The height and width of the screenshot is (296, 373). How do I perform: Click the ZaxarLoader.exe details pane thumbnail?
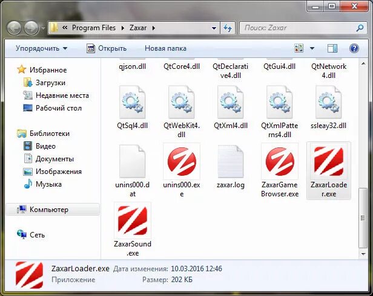(x=30, y=275)
